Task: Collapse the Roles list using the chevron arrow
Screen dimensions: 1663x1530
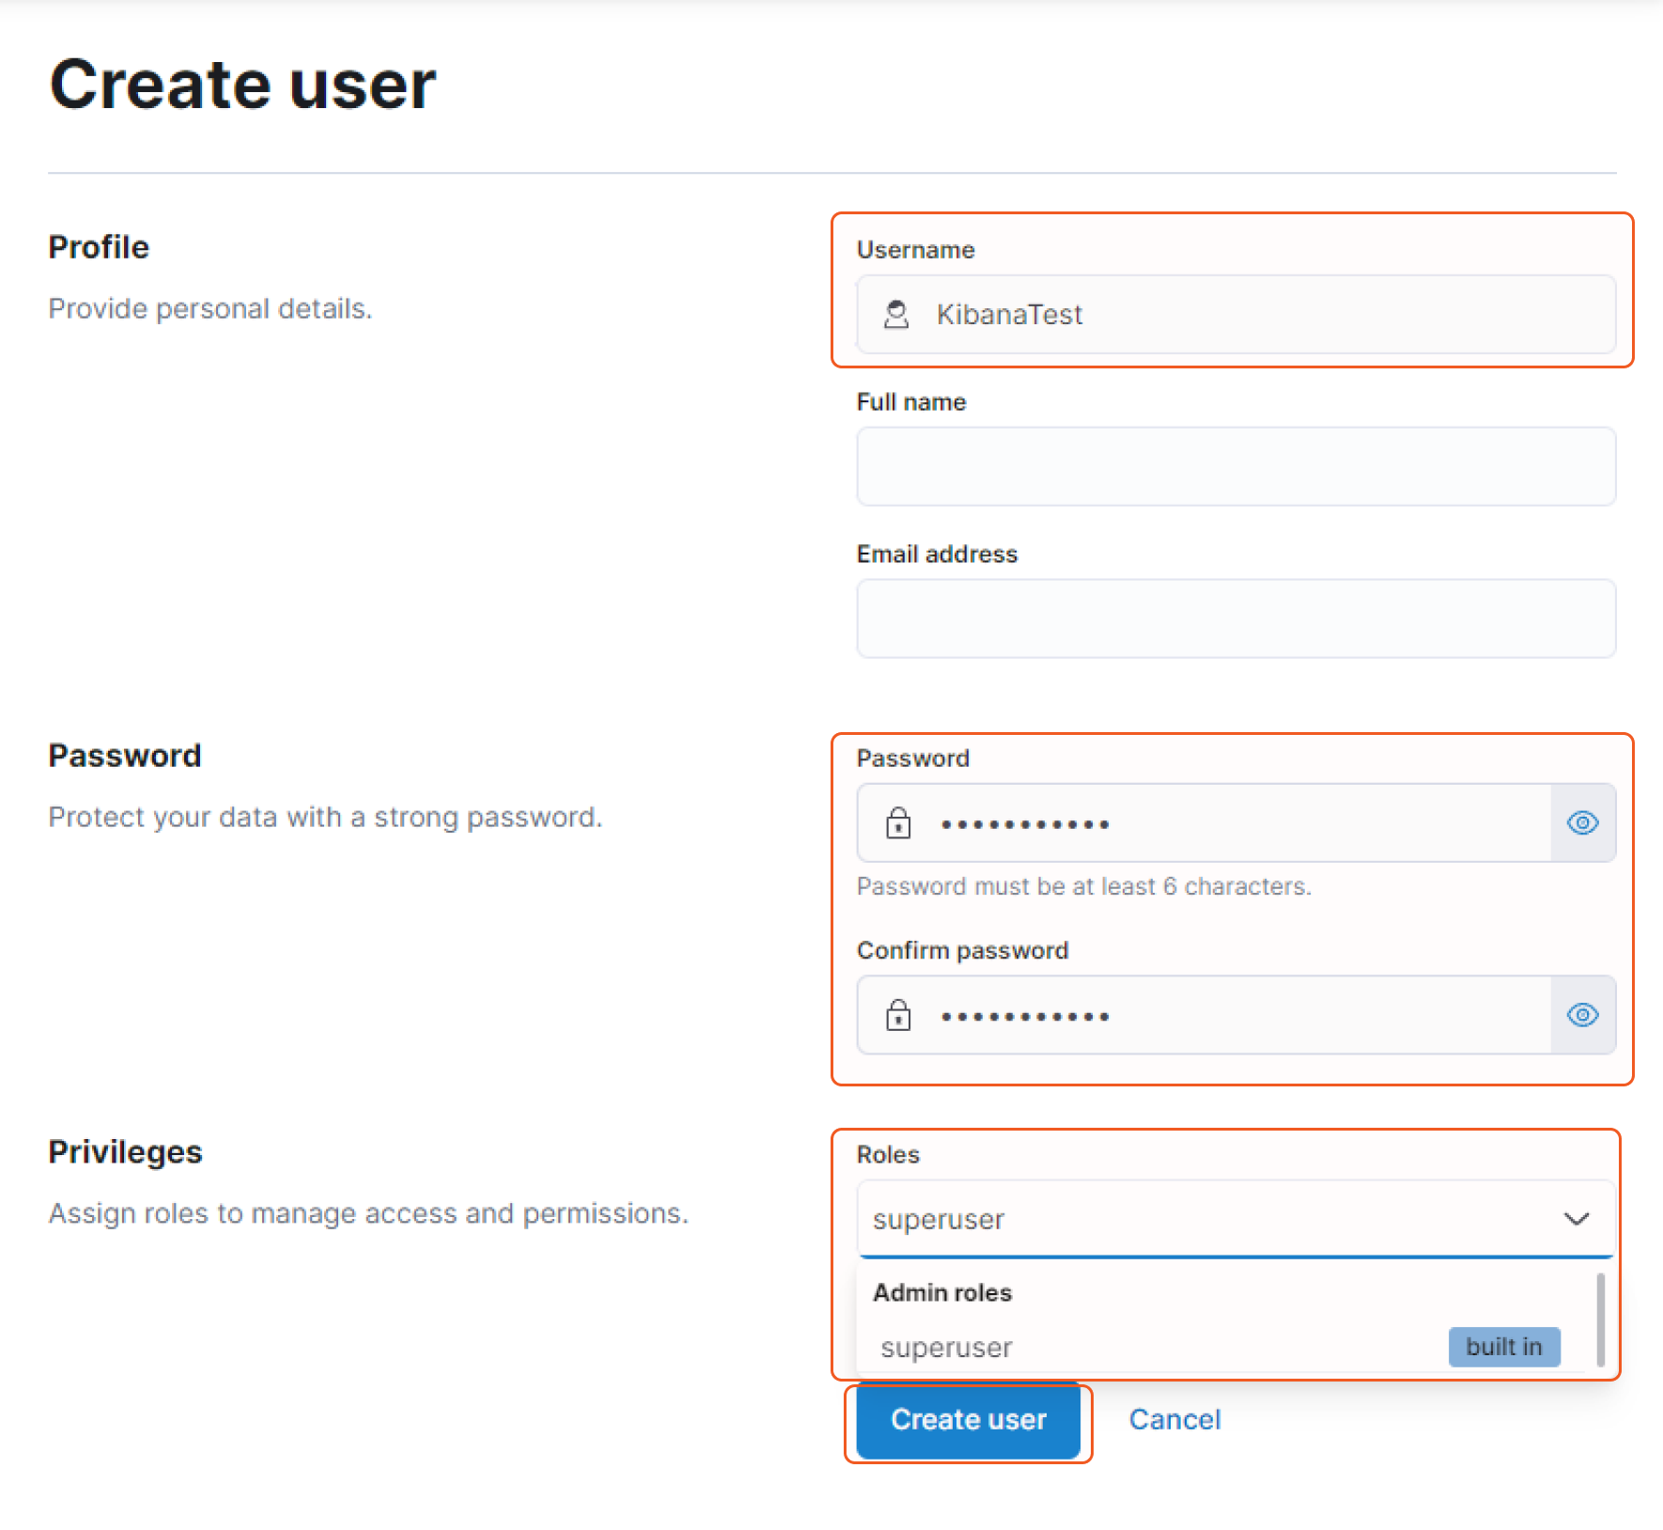Action: [x=1576, y=1219]
